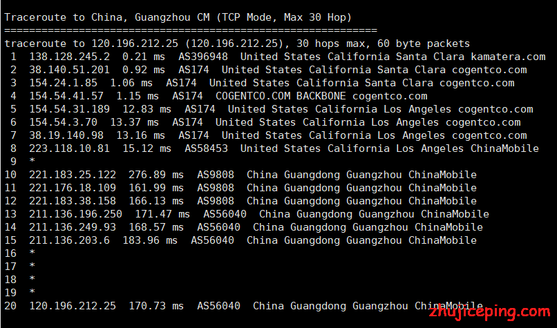Screen dimensions: 557x328
Task: Click latency 13.37 ms in hop 6
Action: (x=134, y=122)
